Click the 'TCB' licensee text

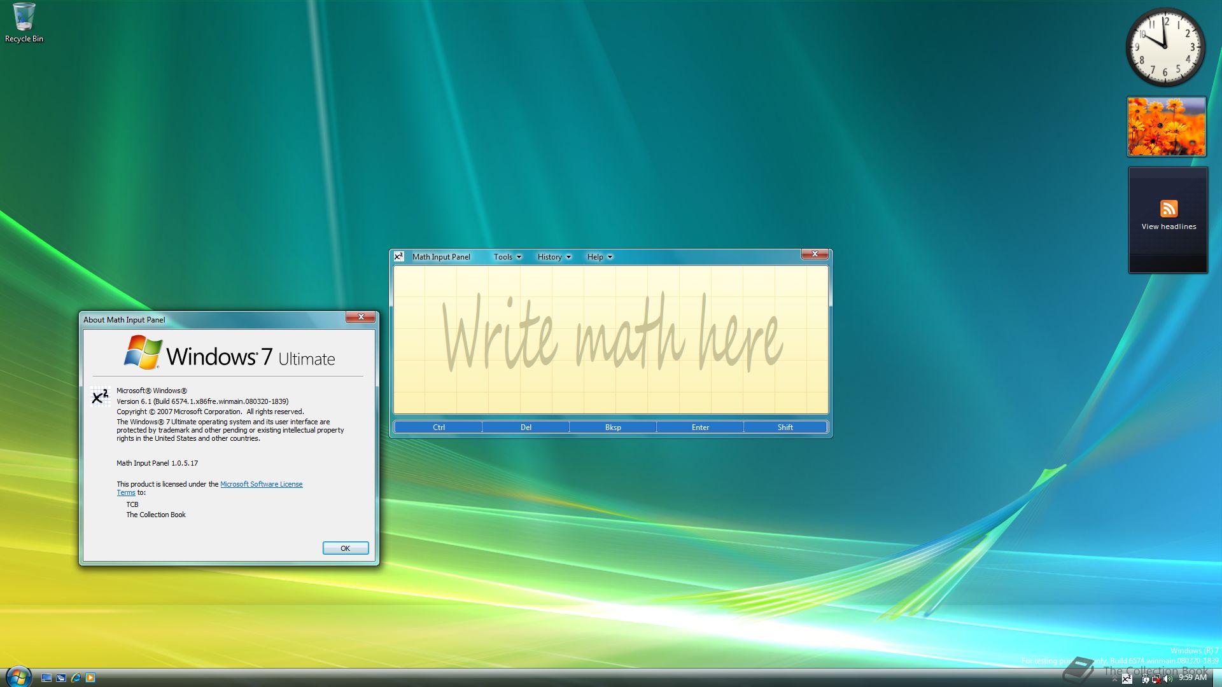tap(132, 504)
